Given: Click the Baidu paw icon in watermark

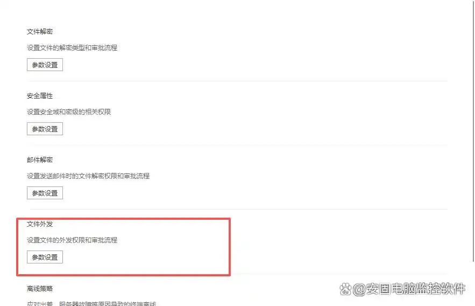Looking at the screenshot, I should [345, 289].
